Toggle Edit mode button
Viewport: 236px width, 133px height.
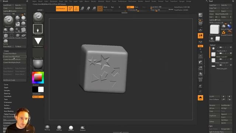[70, 8]
